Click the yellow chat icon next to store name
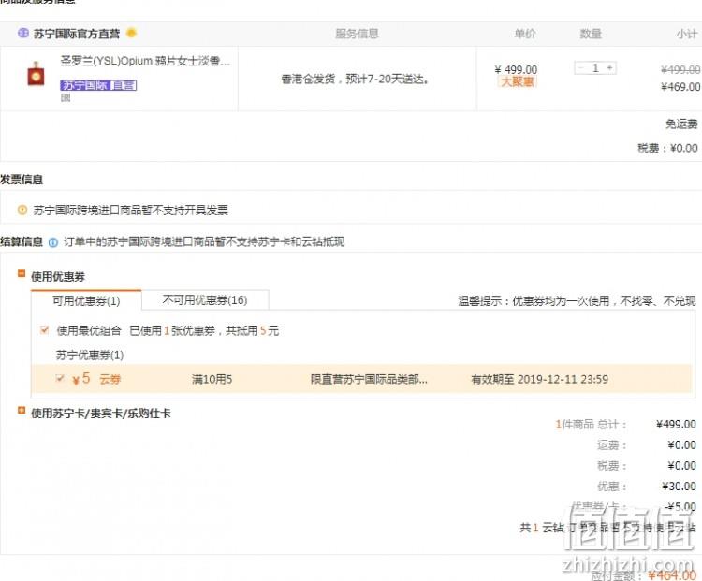Screen dimensions: 702x581 pos(131,33)
